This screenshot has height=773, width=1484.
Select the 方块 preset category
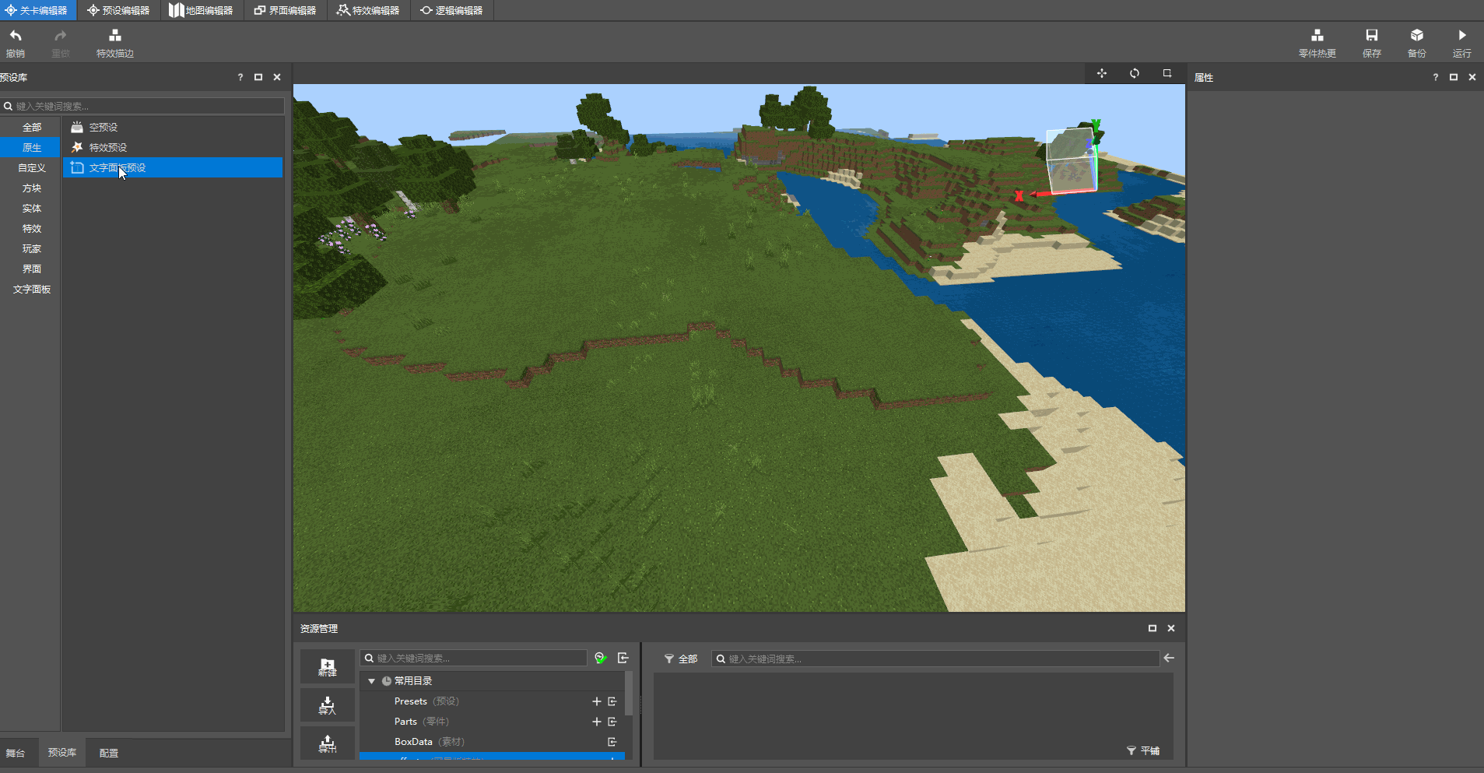[31, 188]
